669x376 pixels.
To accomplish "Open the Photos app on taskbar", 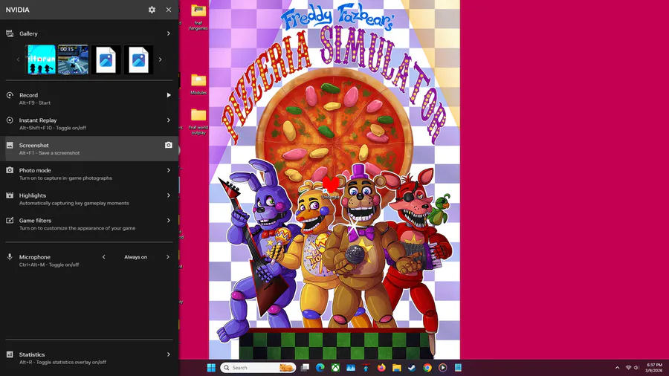I will [351, 368].
